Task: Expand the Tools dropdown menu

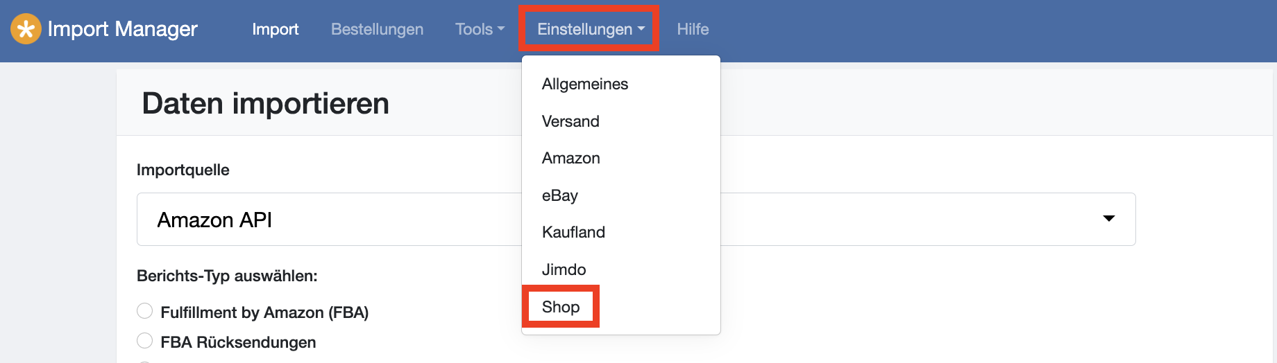Action: [x=480, y=29]
